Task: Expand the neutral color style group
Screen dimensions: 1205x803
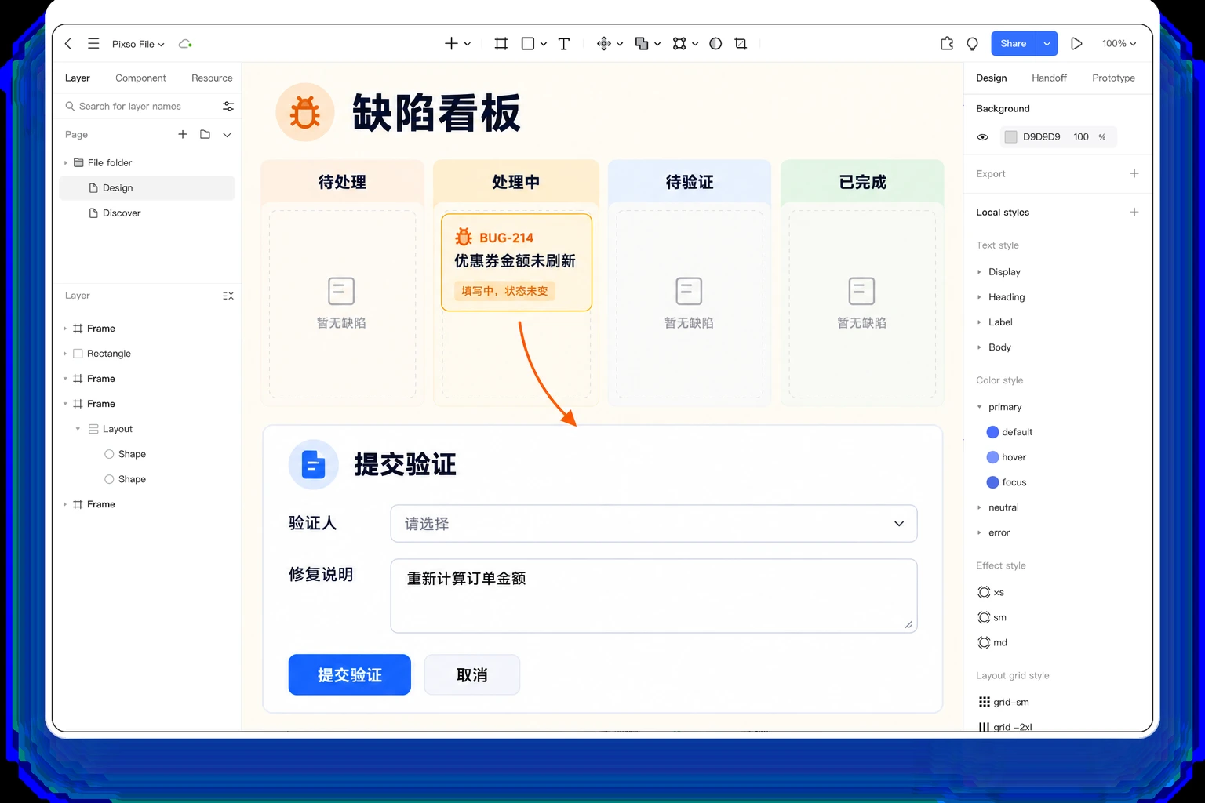Action: coord(979,507)
